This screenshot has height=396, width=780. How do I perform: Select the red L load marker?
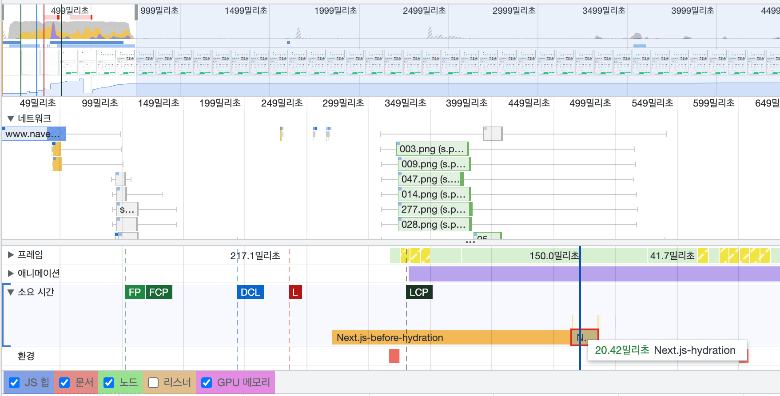295,292
